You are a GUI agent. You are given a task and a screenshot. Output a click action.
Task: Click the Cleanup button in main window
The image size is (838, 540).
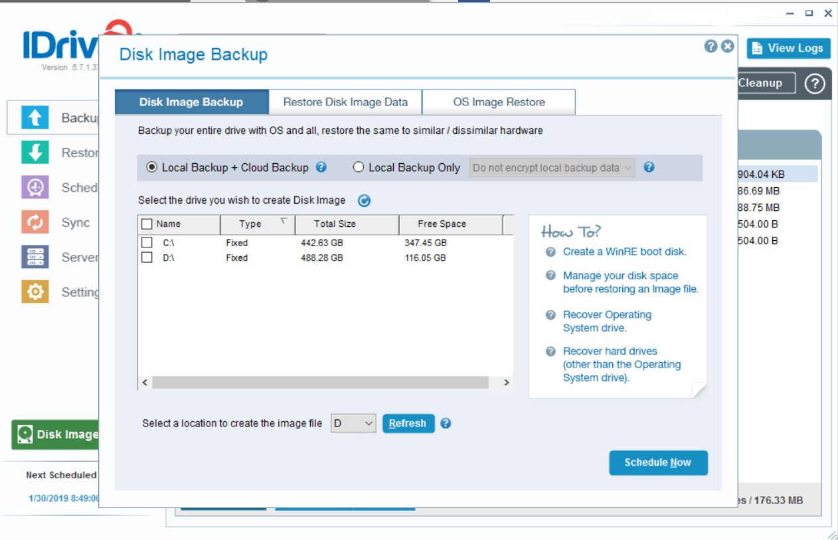tap(766, 83)
